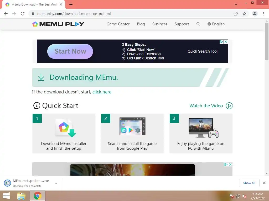269x201 pixels.
Task: Click the Quick Start info icon
Action: click(37, 106)
